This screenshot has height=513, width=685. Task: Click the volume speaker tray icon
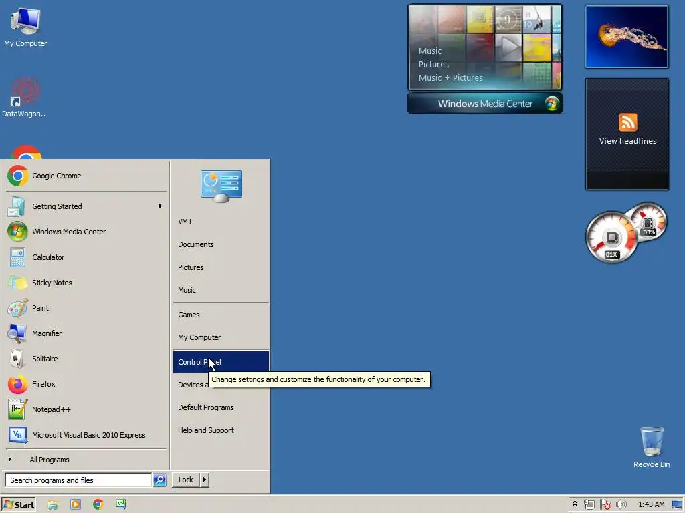pyautogui.click(x=621, y=505)
